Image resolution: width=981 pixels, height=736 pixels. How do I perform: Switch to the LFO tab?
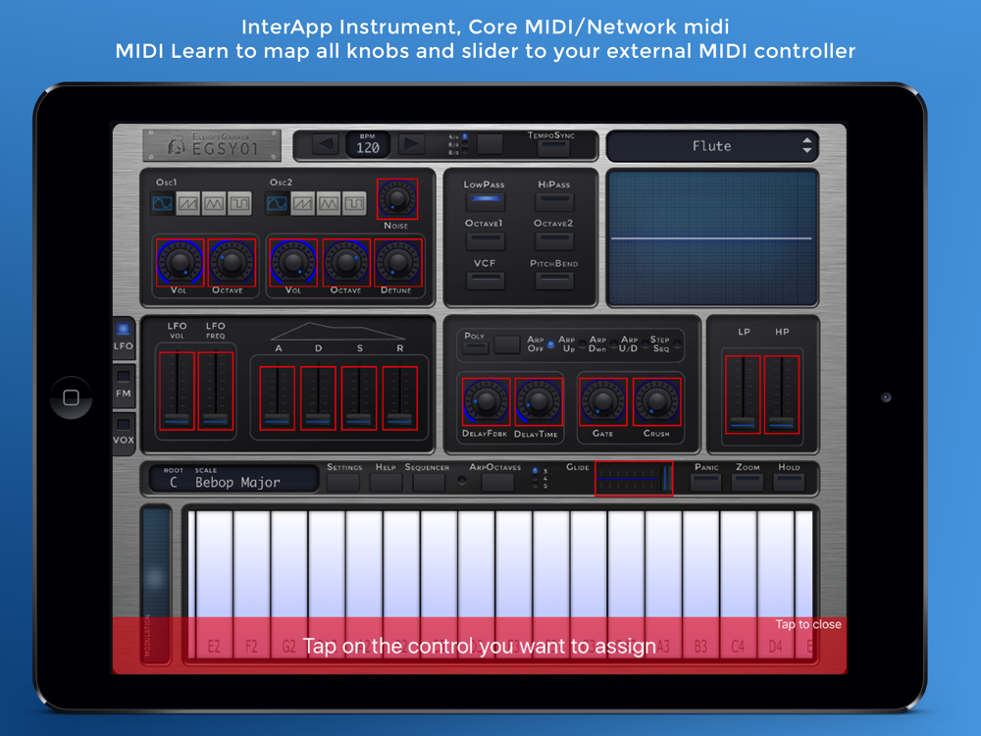(x=124, y=338)
